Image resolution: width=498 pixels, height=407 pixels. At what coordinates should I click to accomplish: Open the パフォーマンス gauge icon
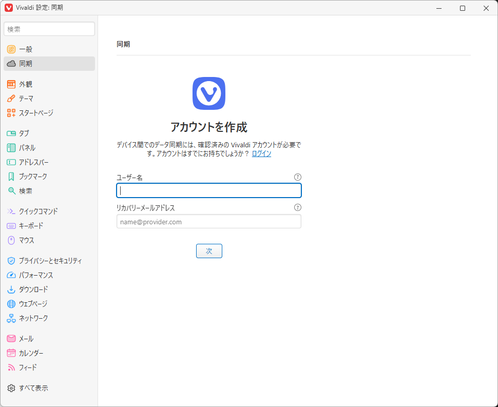[11, 275]
